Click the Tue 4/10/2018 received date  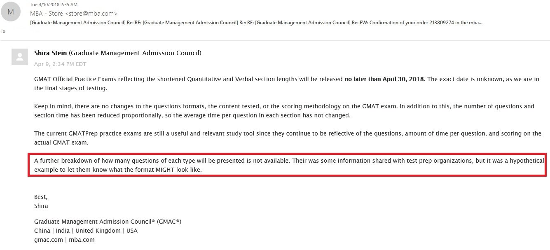[x=53, y=5]
